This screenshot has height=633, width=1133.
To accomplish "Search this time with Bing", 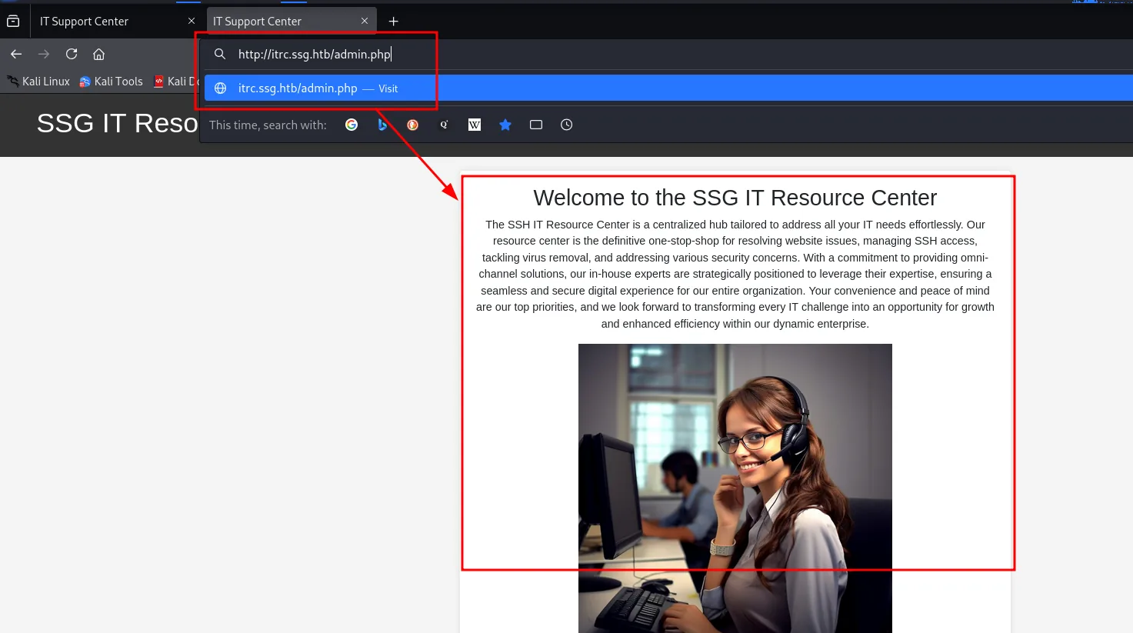I will coord(382,125).
